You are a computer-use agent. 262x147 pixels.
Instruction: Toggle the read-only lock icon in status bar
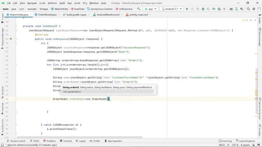253,145
